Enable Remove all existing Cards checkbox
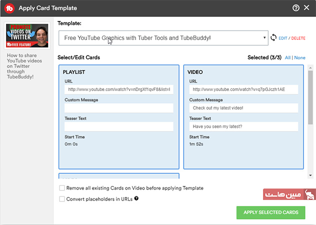 62,188
